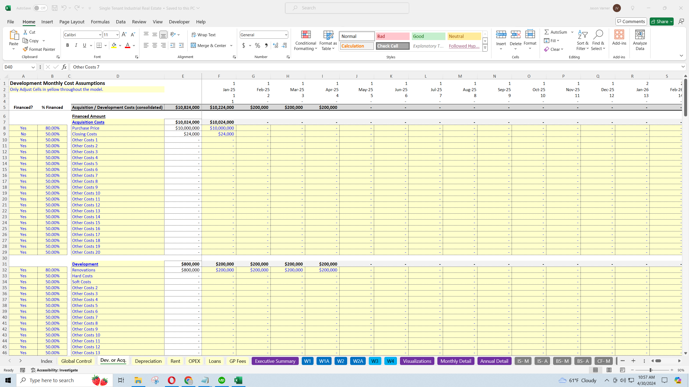Toggle Bold formatting
The image size is (689, 387).
(68, 45)
